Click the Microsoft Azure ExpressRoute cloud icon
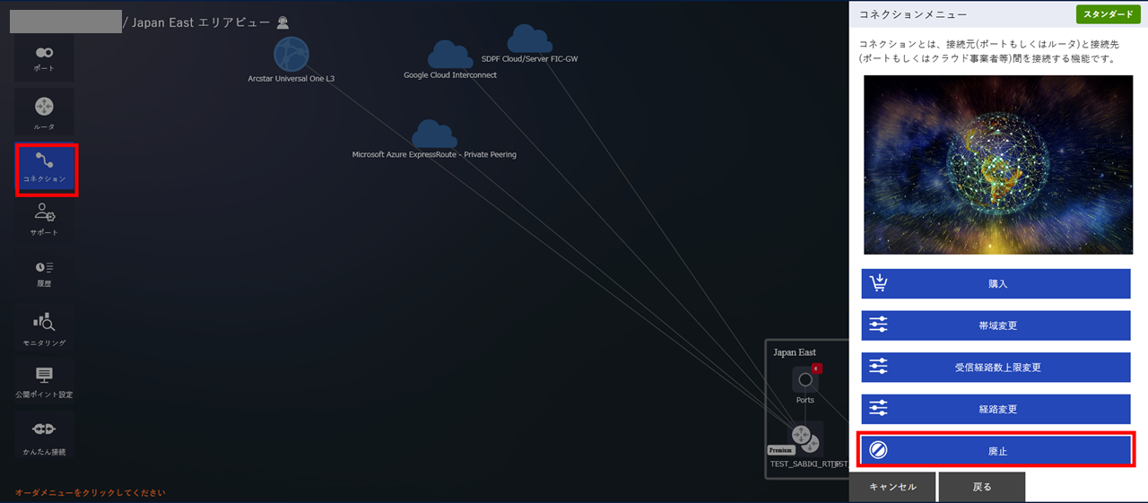 coord(434,134)
